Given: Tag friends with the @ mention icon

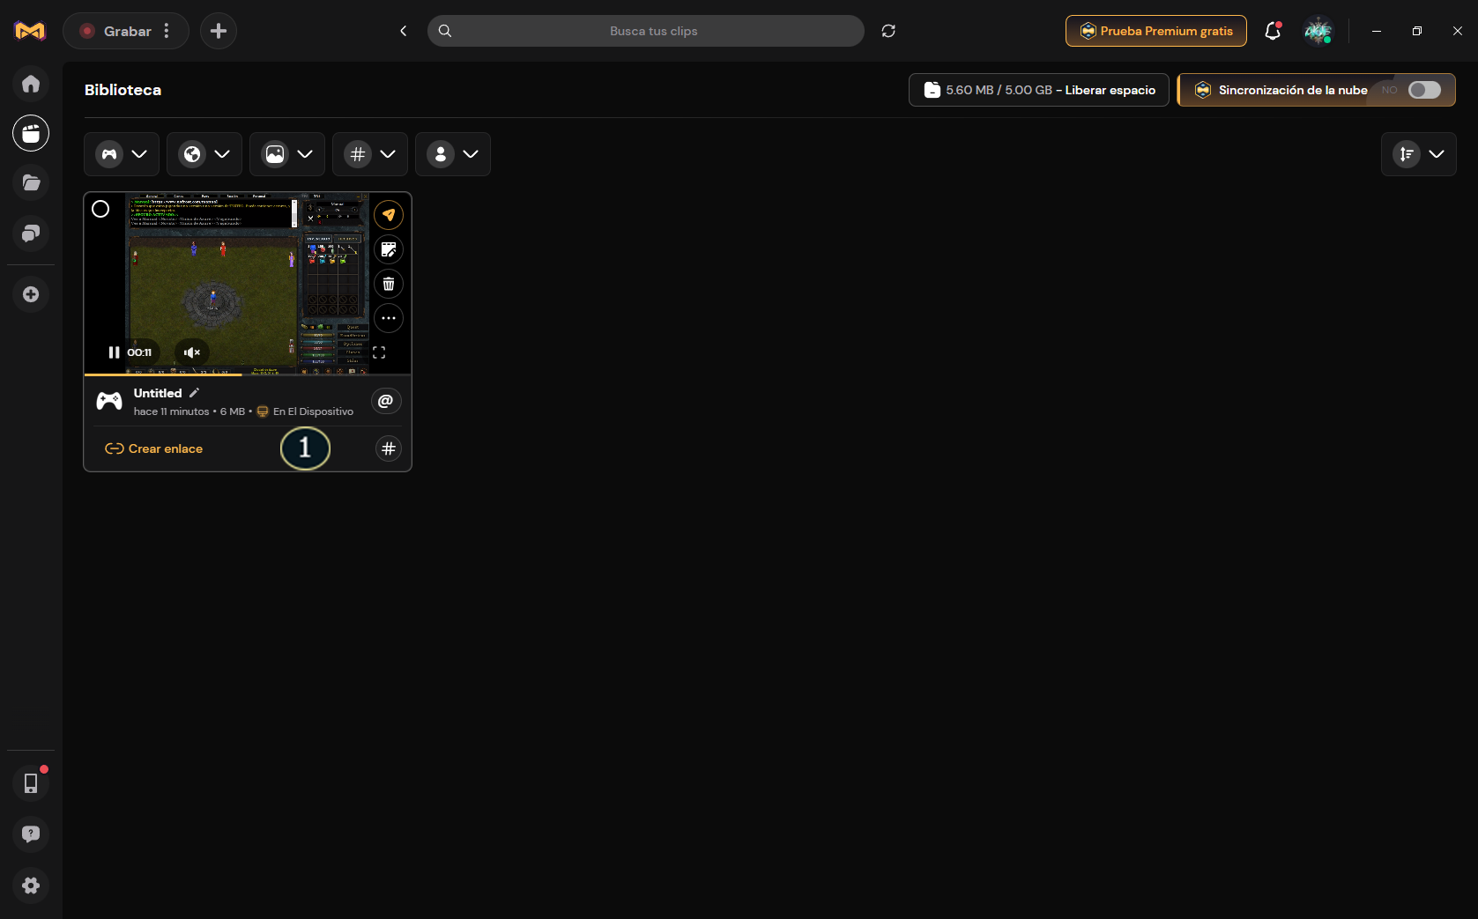Looking at the screenshot, I should tap(386, 401).
